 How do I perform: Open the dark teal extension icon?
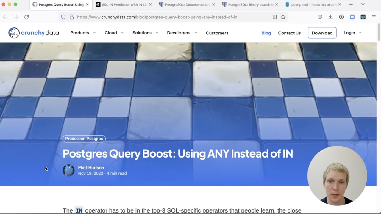tap(363, 17)
